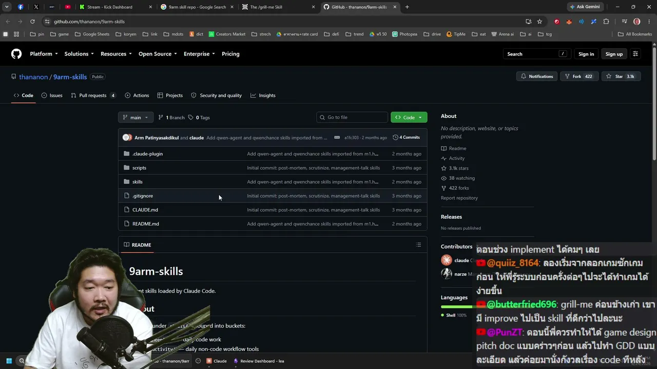Open the Chrome profile avatar

(637, 22)
